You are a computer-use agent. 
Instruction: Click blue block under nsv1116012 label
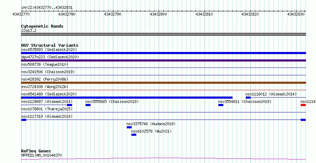248,98
